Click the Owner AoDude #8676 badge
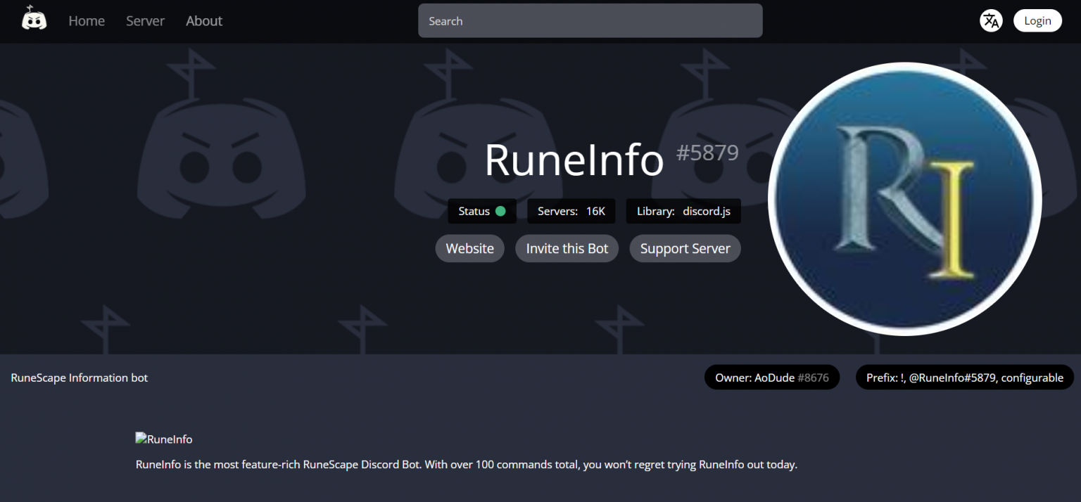The image size is (1081, 502). coord(772,378)
